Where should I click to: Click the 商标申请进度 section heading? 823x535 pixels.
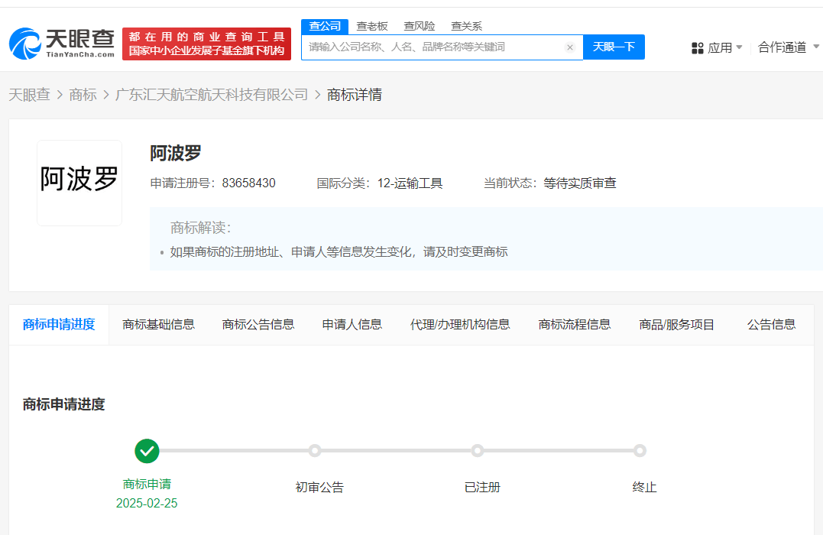(x=64, y=404)
